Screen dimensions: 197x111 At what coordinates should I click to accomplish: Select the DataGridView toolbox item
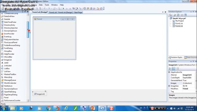tap(9, 16)
